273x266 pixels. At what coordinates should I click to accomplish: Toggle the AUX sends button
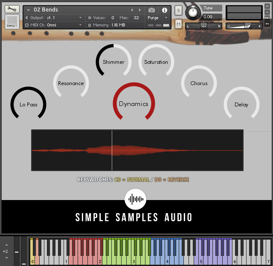pyautogui.click(x=267, y=18)
